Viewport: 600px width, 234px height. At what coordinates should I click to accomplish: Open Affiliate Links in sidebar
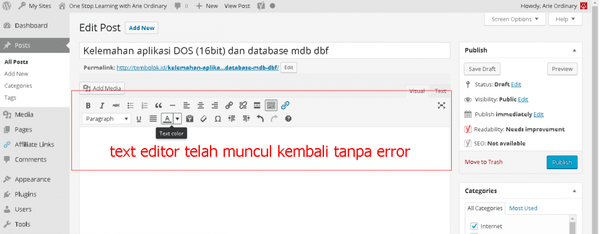(x=34, y=145)
